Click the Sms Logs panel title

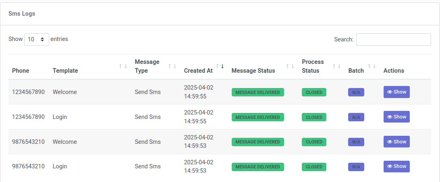click(22, 13)
